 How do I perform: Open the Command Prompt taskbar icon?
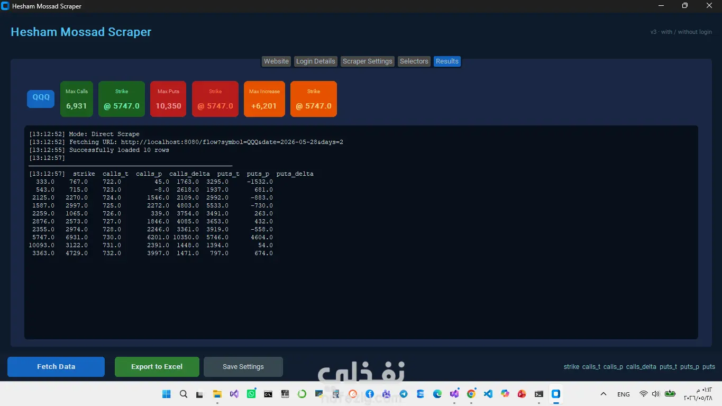coord(268,394)
